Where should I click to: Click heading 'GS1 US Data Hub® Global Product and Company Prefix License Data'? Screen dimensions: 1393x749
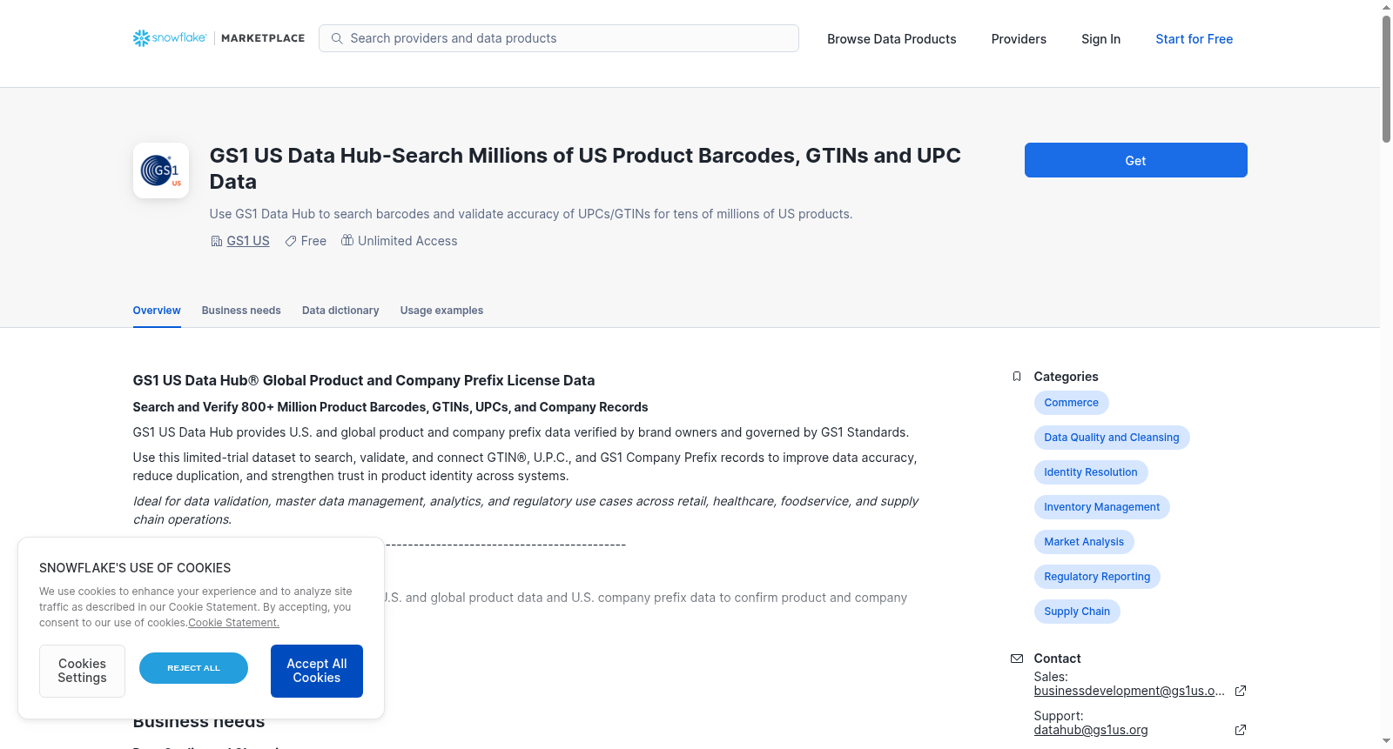[x=364, y=380]
